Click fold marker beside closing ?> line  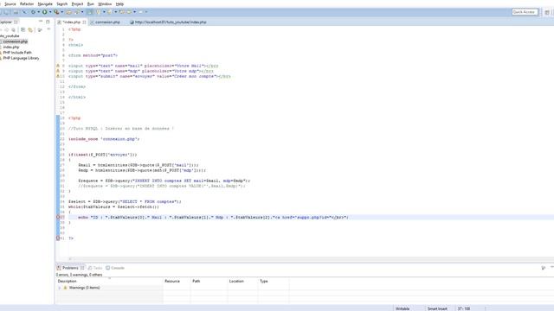pos(58,238)
